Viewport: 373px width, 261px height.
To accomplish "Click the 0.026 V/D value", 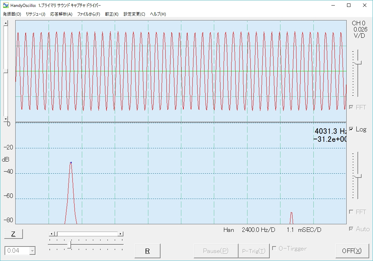I will [x=360, y=29].
